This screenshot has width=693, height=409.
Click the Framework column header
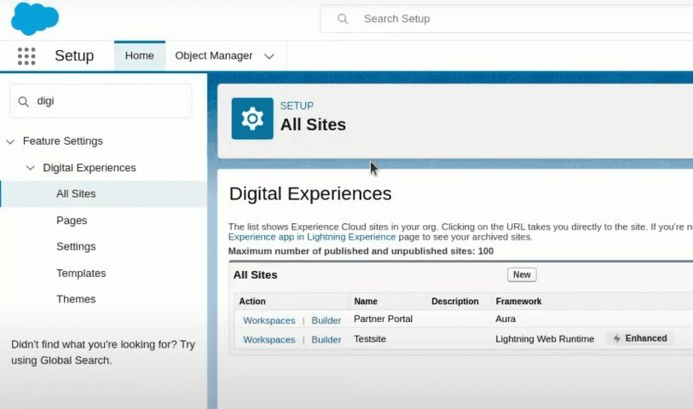518,302
